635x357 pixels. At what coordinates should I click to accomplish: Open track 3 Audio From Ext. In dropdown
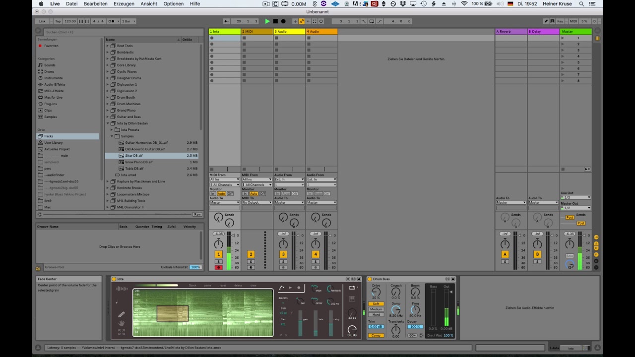point(289,179)
